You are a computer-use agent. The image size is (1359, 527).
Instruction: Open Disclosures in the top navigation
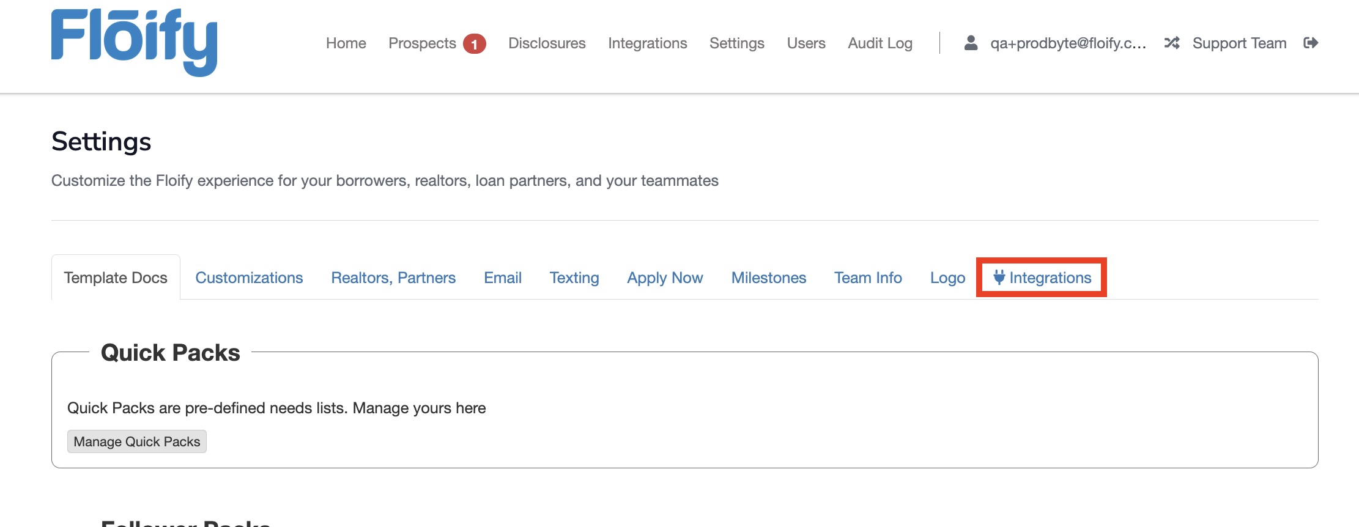(x=547, y=43)
